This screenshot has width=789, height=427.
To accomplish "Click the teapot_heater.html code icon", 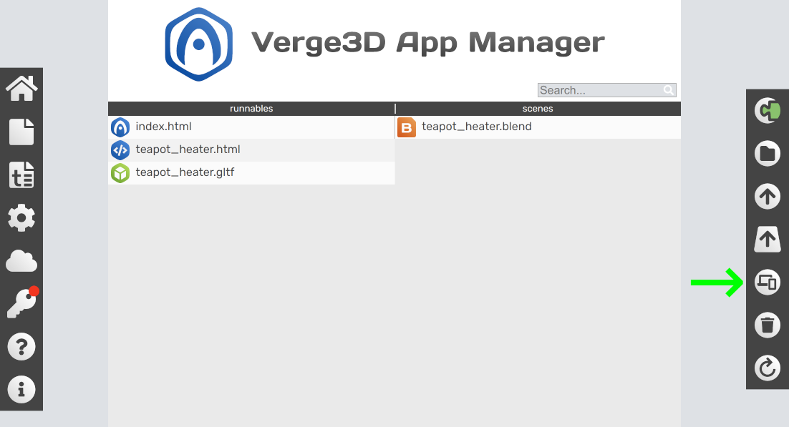I will coord(120,150).
